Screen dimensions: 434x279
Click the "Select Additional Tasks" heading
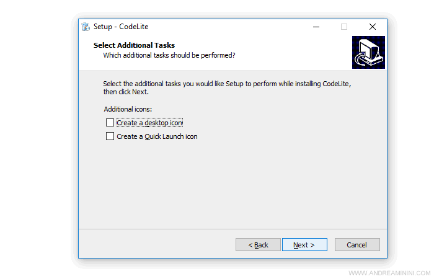tap(134, 45)
